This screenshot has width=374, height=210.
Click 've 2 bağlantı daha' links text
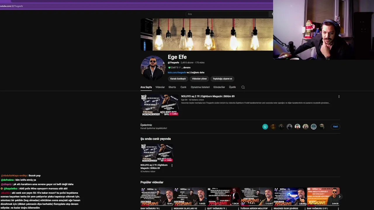pos(195,73)
